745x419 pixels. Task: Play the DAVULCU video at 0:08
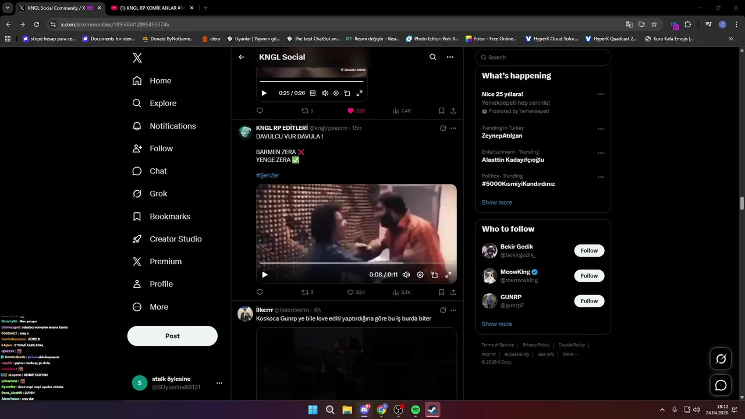point(265,275)
